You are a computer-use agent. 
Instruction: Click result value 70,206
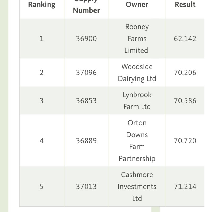coord(185,73)
